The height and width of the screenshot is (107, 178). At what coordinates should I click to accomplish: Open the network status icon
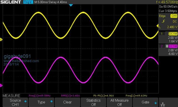click(163, 104)
